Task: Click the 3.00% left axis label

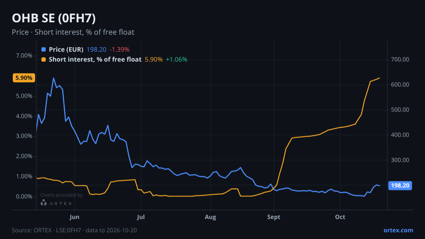Action: pyautogui.click(x=24, y=136)
